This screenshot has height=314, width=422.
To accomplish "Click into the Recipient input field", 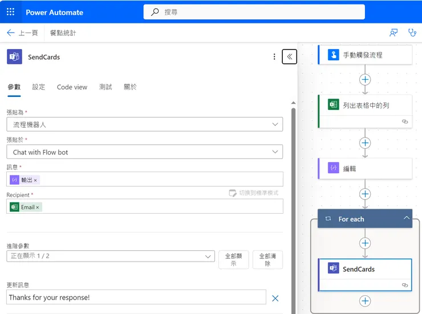I will pos(145,206).
